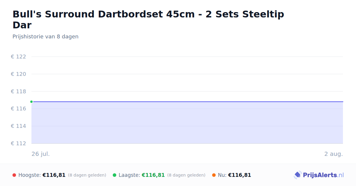Click the product title heading
356x186 pixels.
pyautogui.click(x=148, y=19)
